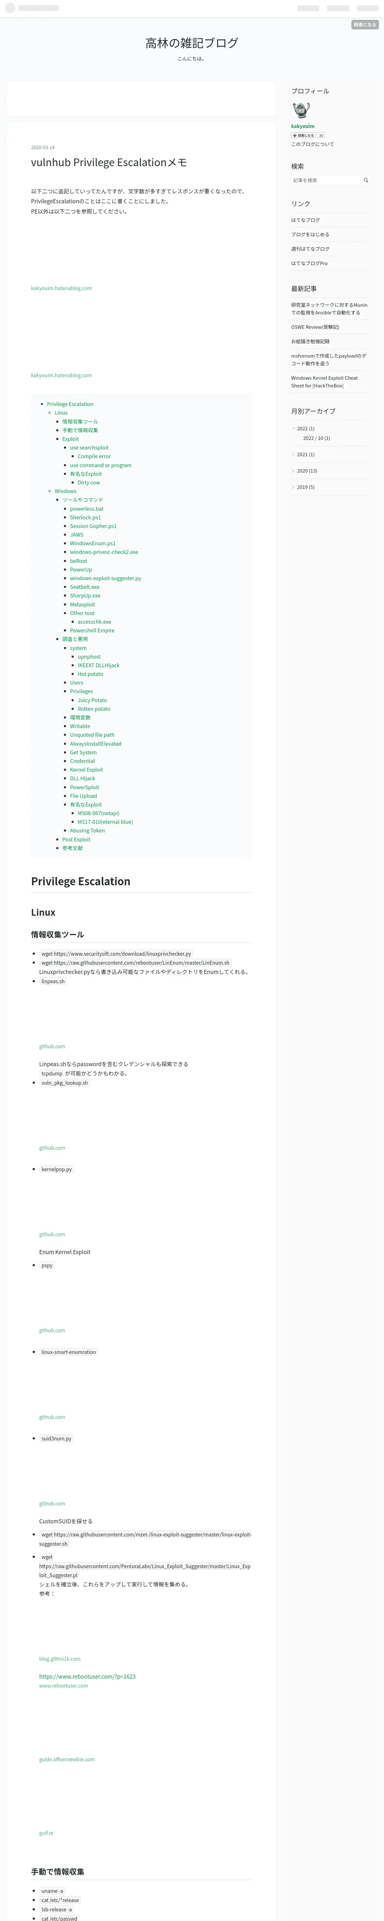
Task: Click the search magnifier icon
Action: click(365, 181)
